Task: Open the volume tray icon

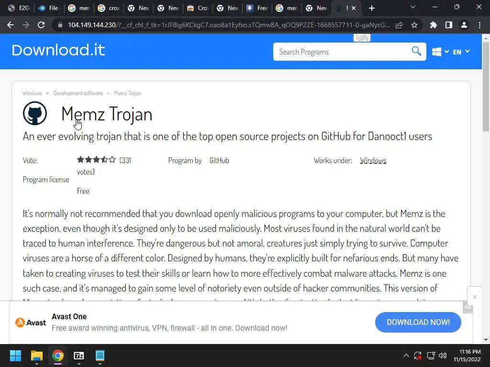Action: click(x=443, y=356)
